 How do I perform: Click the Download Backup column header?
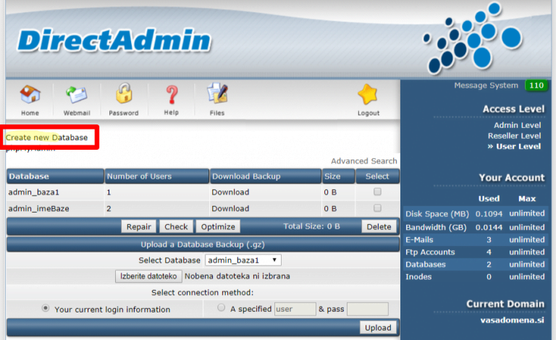click(266, 177)
